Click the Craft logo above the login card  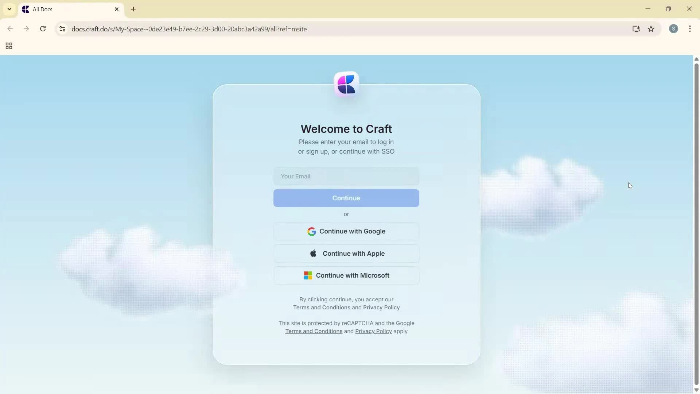(346, 85)
